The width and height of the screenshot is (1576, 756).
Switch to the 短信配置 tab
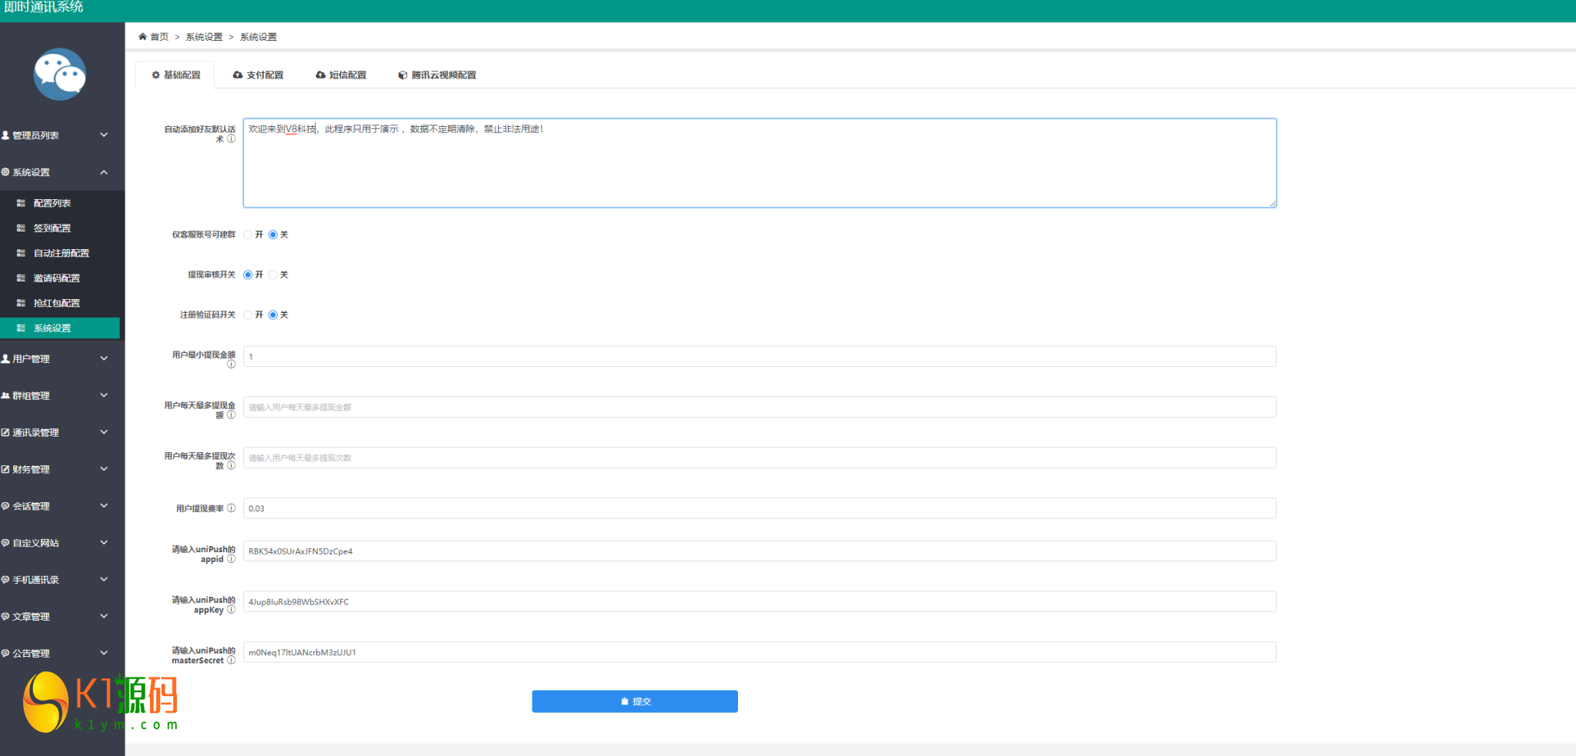[341, 75]
